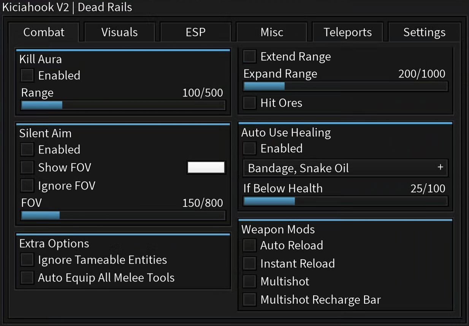Image resolution: width=469 pixels, height=326 pixels.
Task: Check Auto Equip All Melee Tools
Action: (27, 278)
